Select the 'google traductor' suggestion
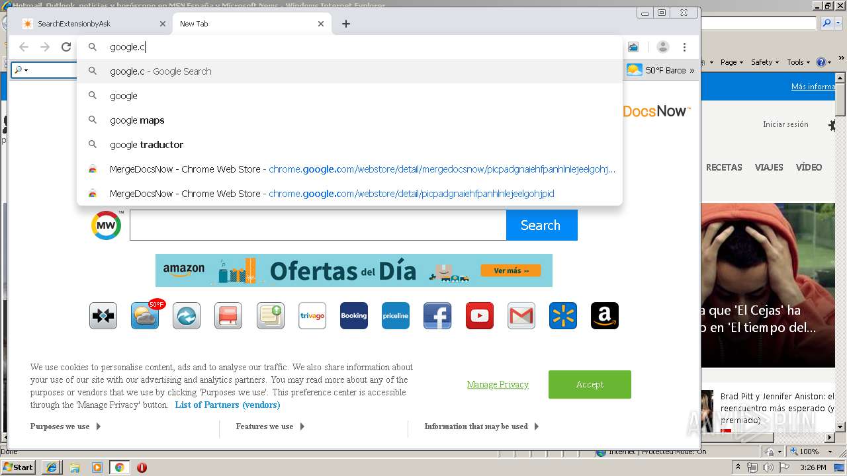This screenshot has height=476, width=847. 349,145
